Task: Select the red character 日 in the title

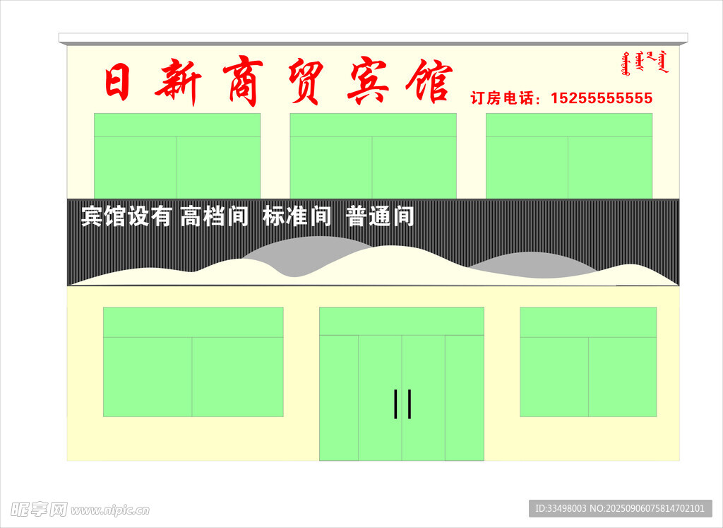Action: click(x=118, y=82)
